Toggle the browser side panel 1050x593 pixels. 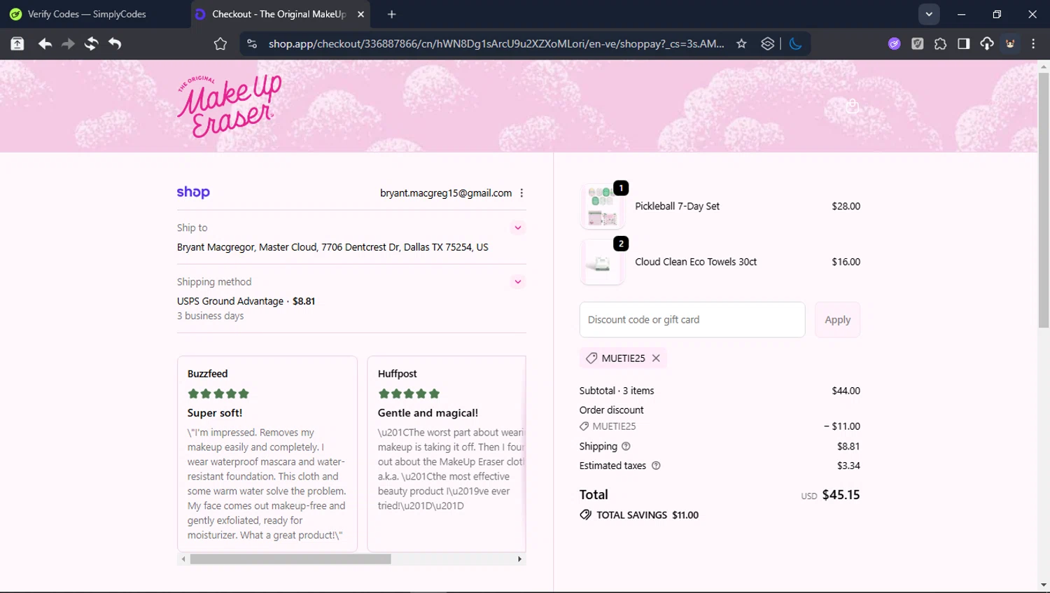963,43
